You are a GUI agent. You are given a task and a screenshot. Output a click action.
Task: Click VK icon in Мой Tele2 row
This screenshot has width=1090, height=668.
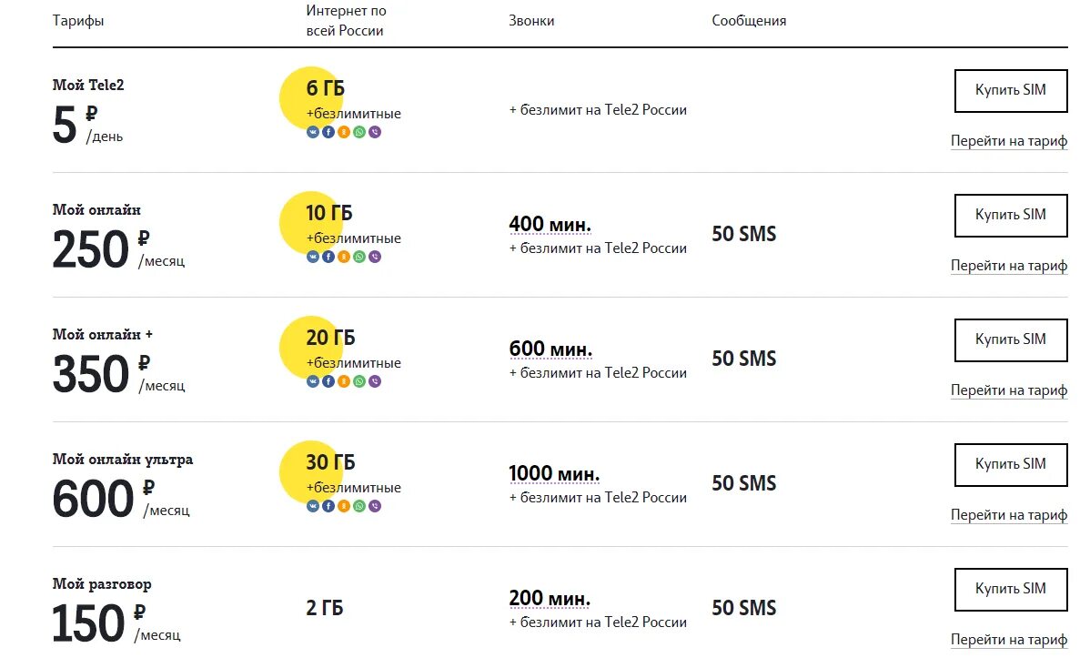coord(313,132)
